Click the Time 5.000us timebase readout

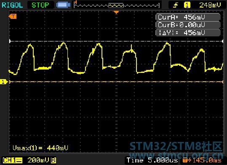[x=152, y=160]
